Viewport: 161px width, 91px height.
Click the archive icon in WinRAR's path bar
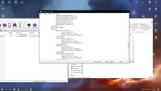(1, 30)
